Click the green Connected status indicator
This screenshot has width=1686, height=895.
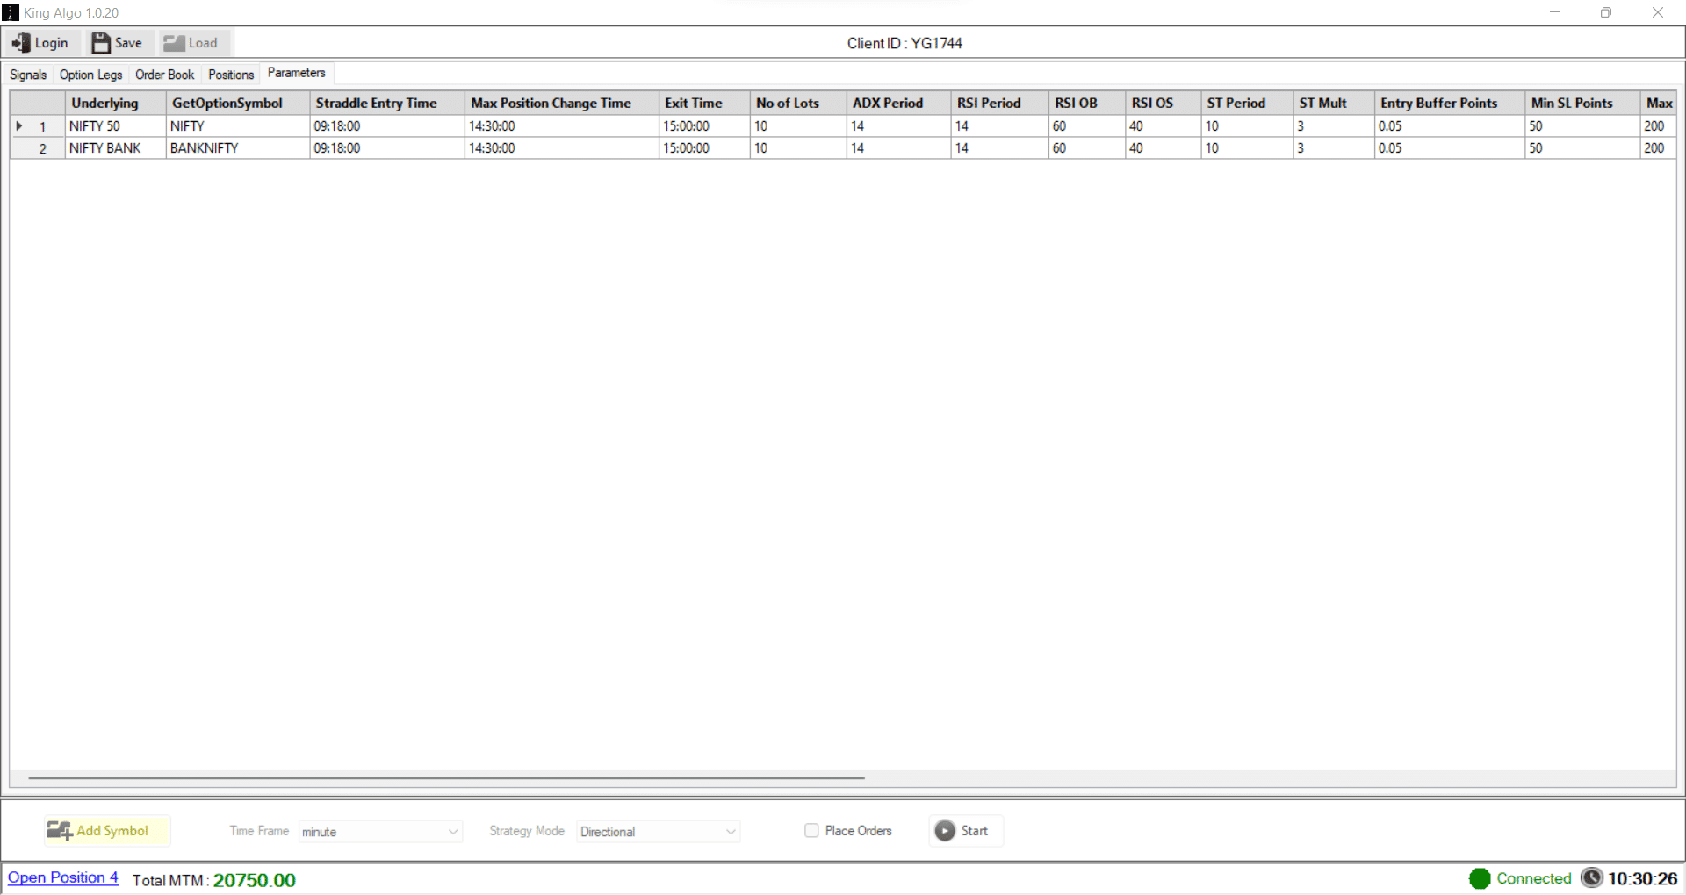[1480, 878]
